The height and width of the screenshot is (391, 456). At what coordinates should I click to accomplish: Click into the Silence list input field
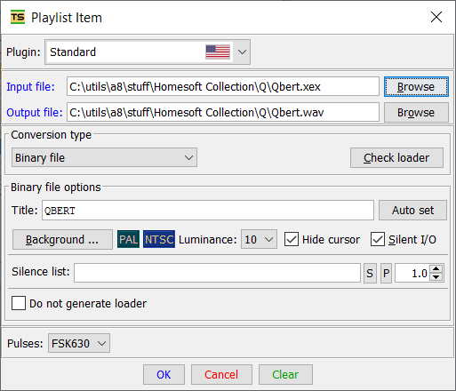(217, 273)
